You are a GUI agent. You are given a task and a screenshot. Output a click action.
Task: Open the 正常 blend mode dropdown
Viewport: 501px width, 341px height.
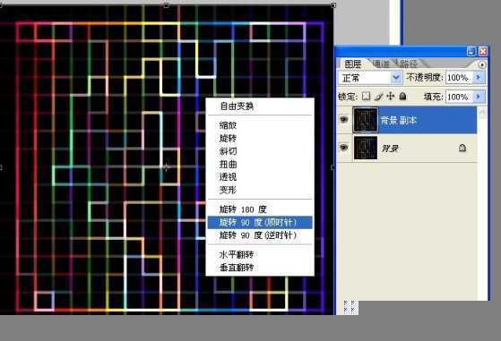(x=370, y=78)
